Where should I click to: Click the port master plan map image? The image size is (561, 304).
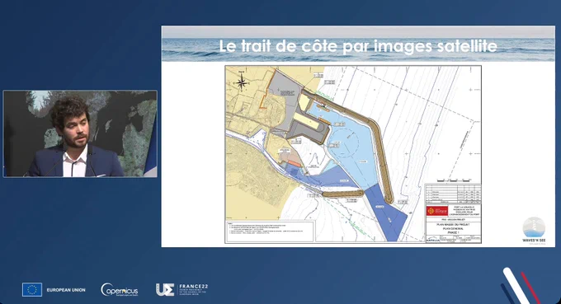(x=353, y=154)
